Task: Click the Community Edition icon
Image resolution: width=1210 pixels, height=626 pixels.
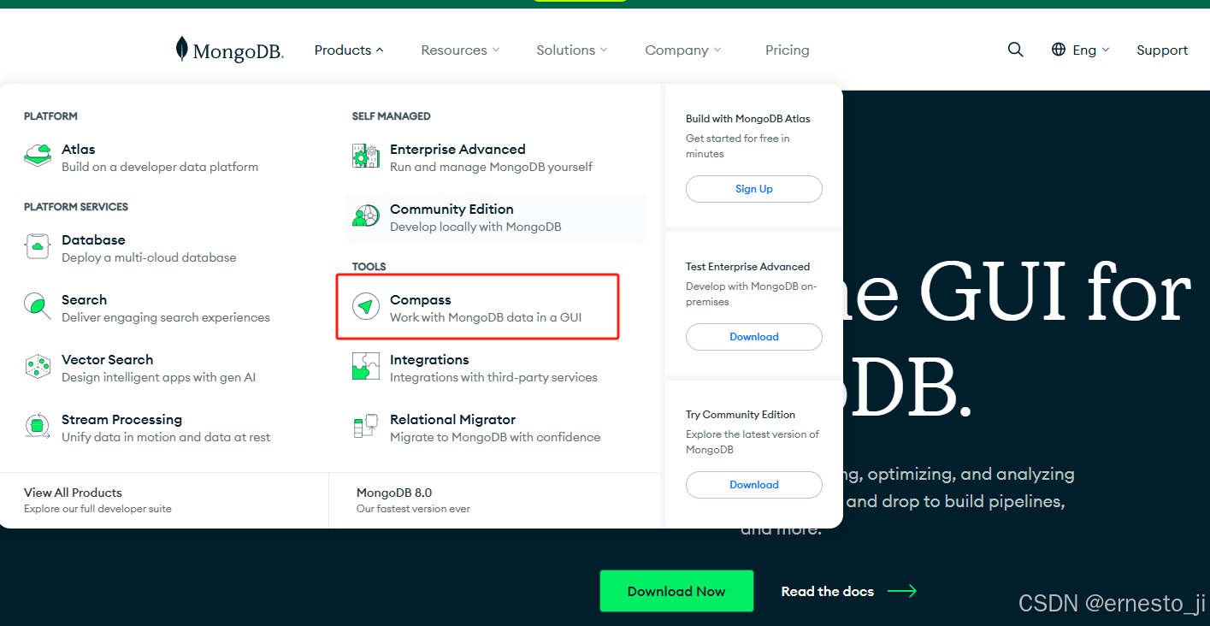Action: [365, 216]
